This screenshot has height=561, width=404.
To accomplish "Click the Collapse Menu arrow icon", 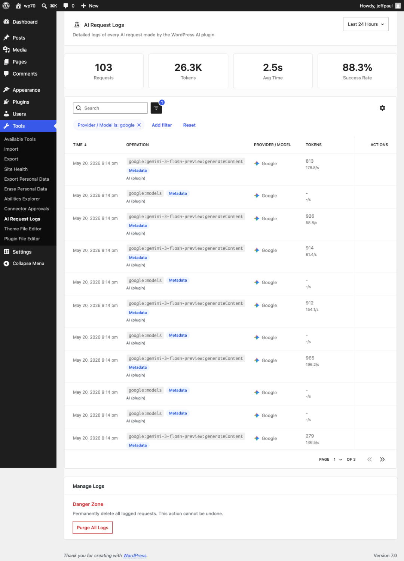I will pos(6,263).
